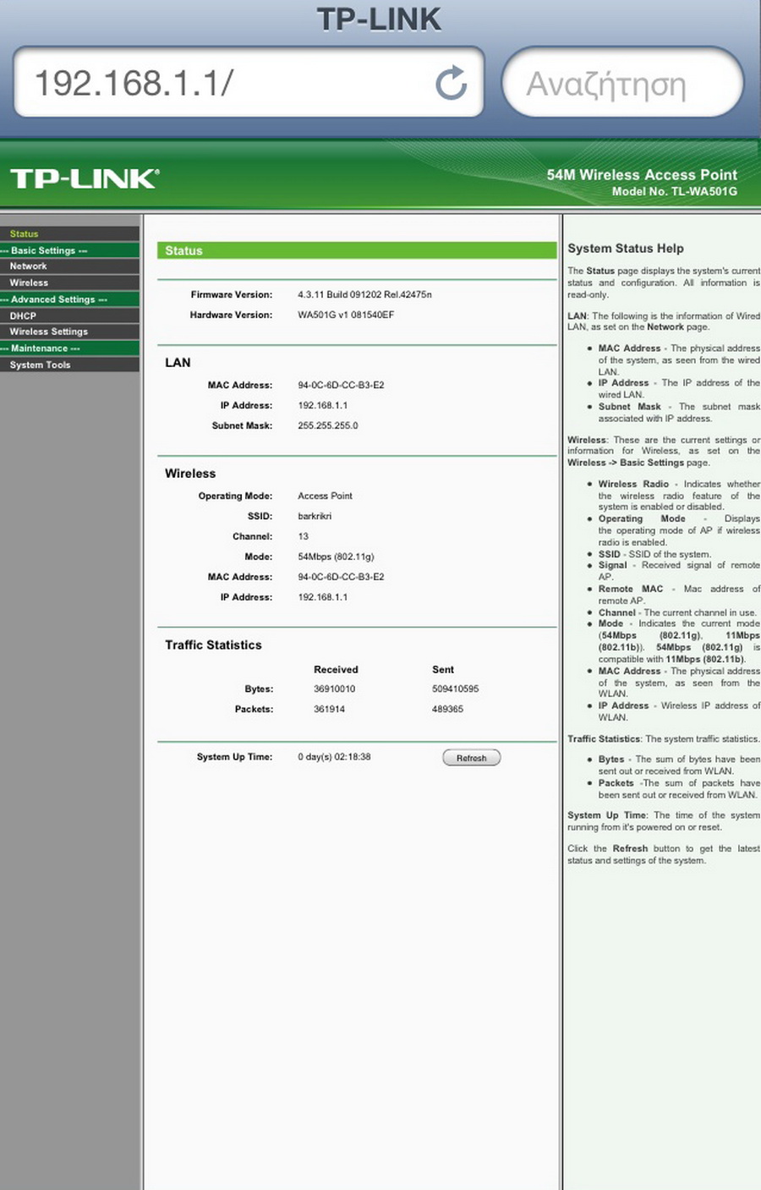Select the SSID value barkrikri
This screenshot has width=761, height=1190.
pyautogui.click(x=315, y=516)
